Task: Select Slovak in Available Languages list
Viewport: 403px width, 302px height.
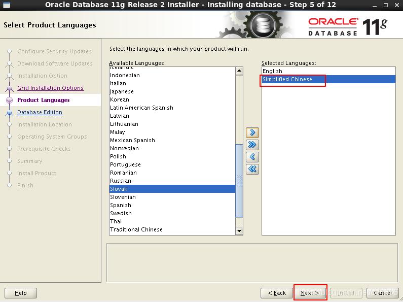Action: click(x=119, y=189)
